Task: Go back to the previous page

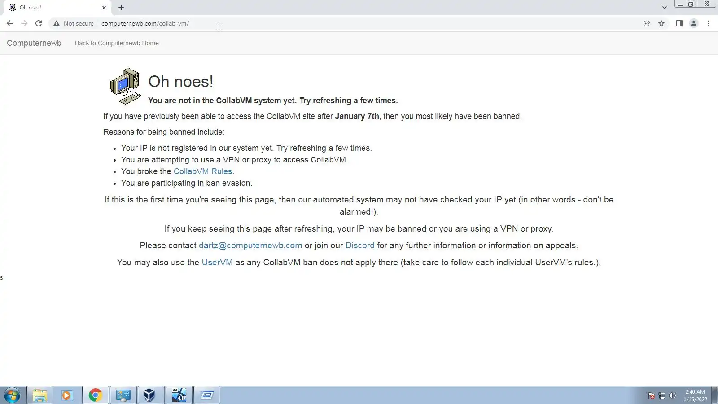Action: 10,23
